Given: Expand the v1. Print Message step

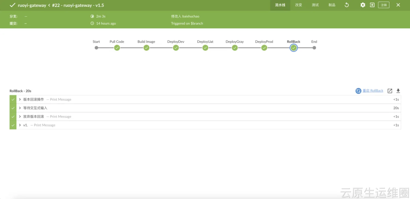Looking at the screenshot, I should tap(20, 125).
